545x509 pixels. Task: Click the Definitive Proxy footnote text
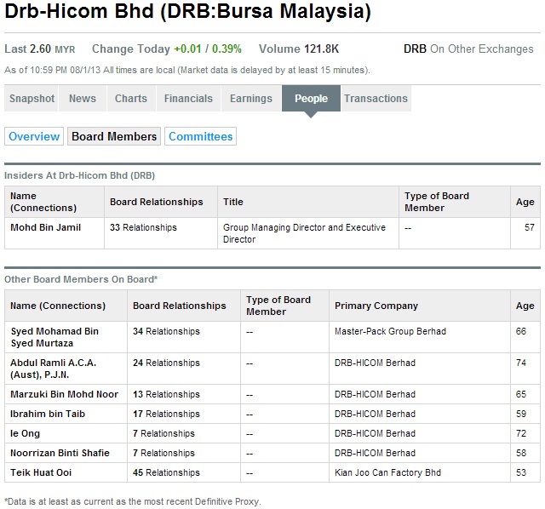click(x=133, y=501)
